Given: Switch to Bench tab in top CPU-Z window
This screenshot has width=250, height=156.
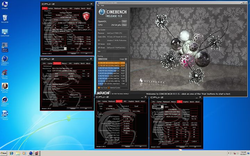Looking at the screenshot, I should coord(83,8).
